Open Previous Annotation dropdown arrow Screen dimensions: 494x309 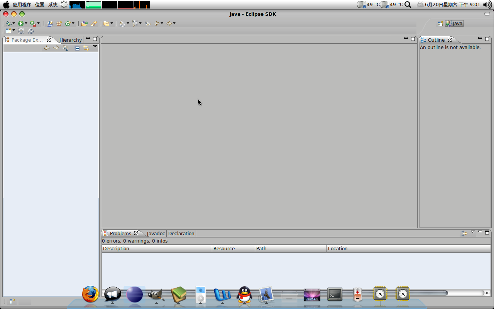[x=140, y=24]
